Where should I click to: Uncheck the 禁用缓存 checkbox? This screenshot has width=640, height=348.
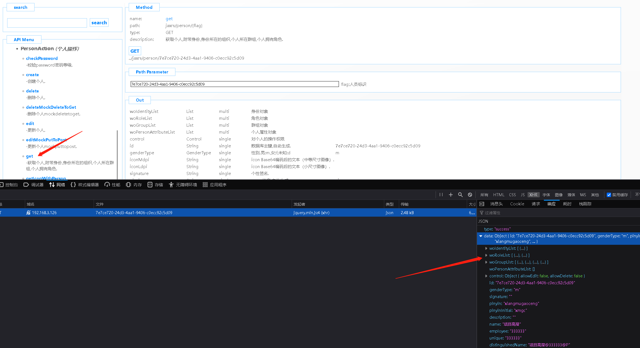[x=609, y=195]
